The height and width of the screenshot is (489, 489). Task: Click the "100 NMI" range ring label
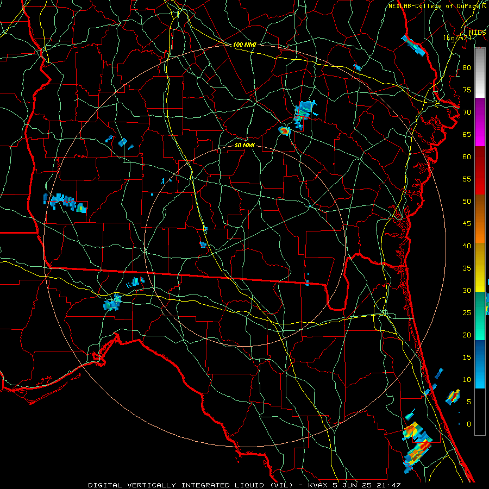click(244, 45)
